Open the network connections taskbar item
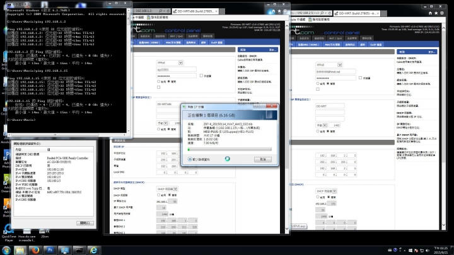 (64, 250)
